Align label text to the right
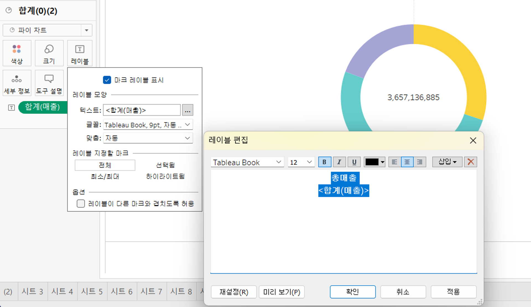 click(x=420, y=162)
